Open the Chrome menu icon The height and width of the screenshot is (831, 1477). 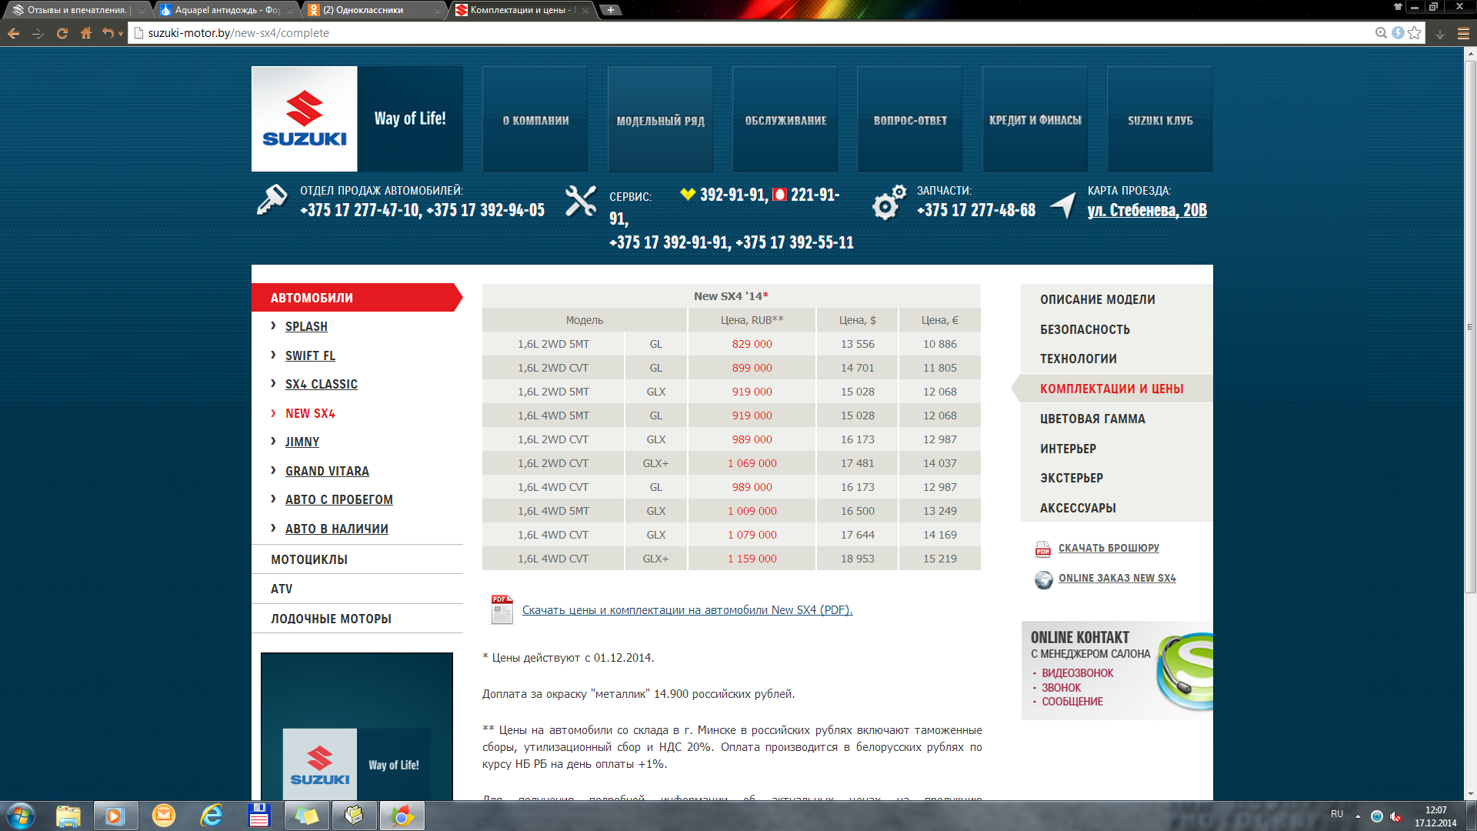[1463, 33]
